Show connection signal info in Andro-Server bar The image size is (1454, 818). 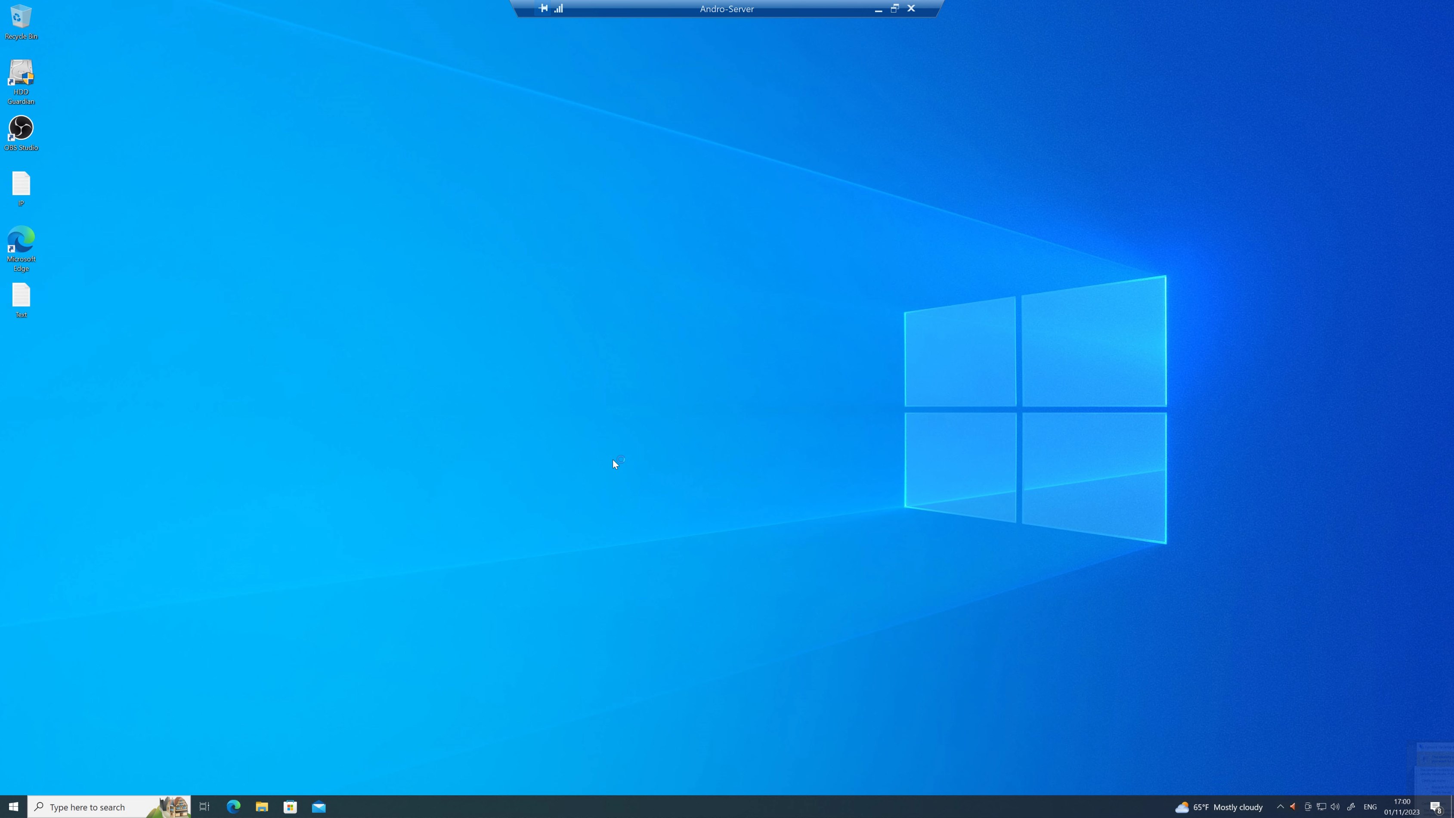click(x=559, y=9)
